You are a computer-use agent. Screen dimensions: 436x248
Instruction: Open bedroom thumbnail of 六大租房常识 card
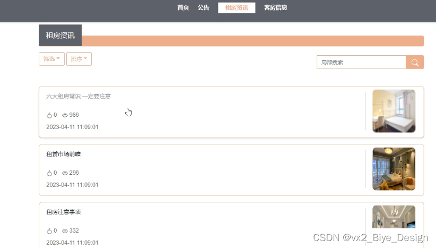point(394,111)
